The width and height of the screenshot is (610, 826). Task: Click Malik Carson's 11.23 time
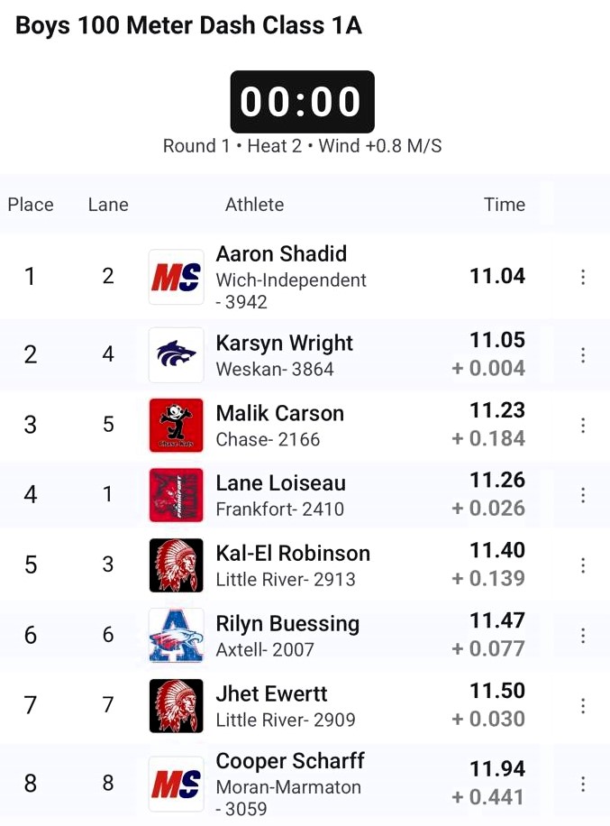click(x=497, y=410)
